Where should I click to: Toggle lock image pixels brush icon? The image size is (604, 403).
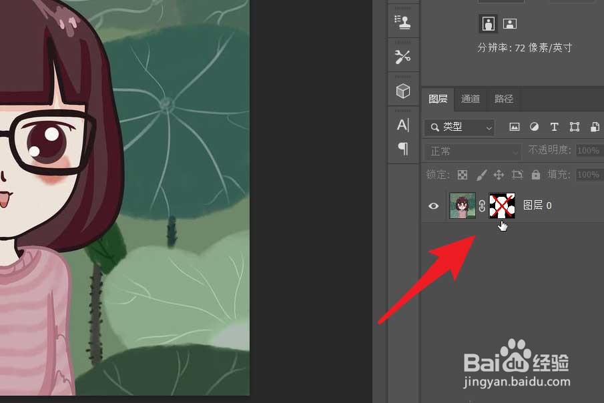pyautogui.click(x=481, y=175)
